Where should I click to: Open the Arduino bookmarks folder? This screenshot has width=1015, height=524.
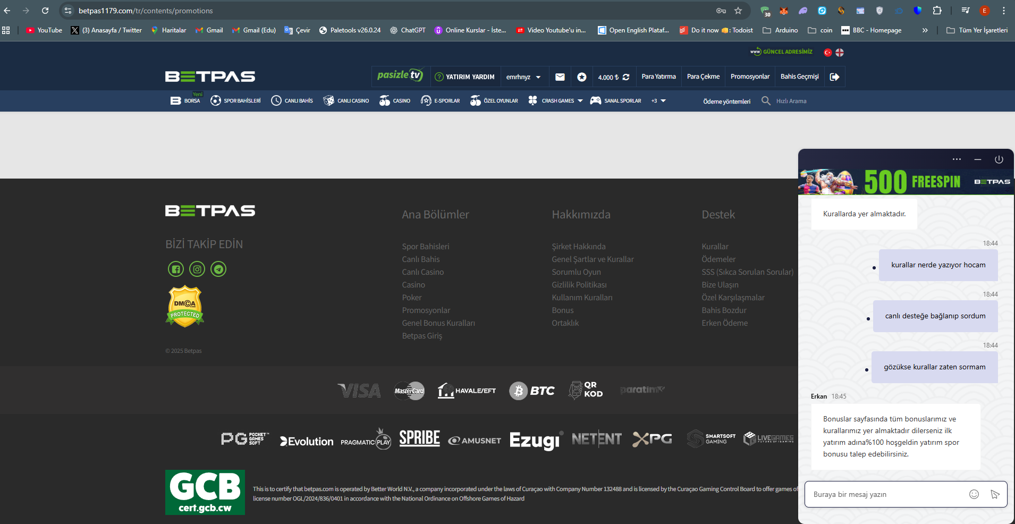(780, 30)
